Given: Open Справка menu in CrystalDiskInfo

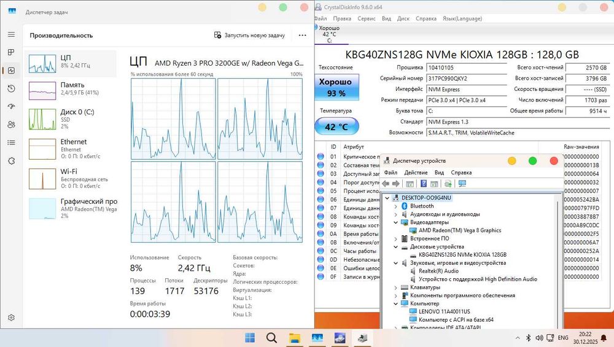Looking at the screenshot, I should click(x=426, y=18).
